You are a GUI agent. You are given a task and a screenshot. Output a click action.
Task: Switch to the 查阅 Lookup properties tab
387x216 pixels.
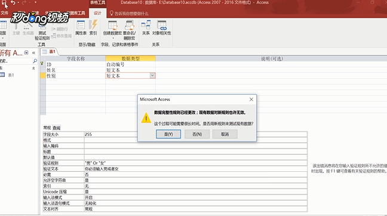[57, 128]
